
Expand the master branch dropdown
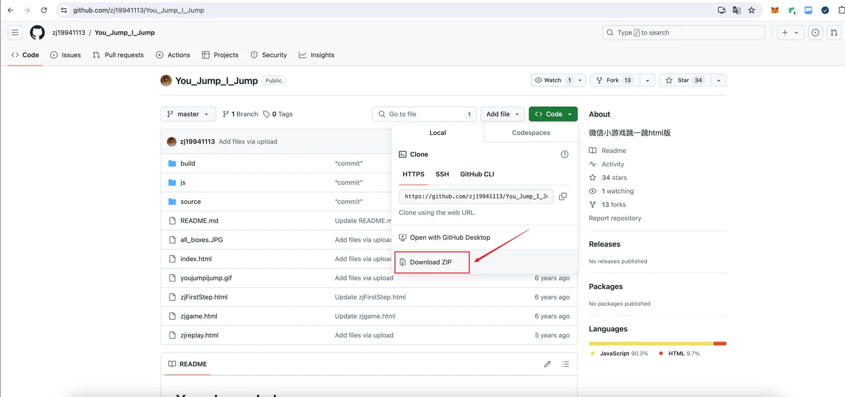188,114
